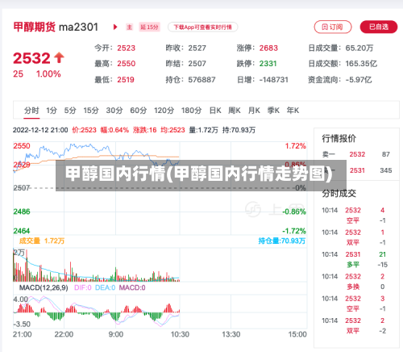Screen dimensions: 403x352
Task: Click the MACD histogram chart
Action: (96, 312)
